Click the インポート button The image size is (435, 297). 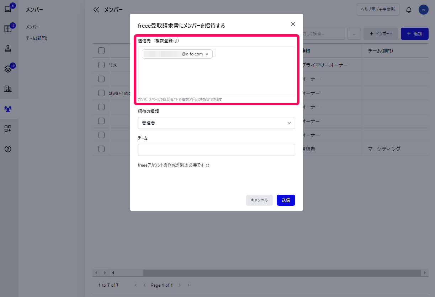coord(381,34)
